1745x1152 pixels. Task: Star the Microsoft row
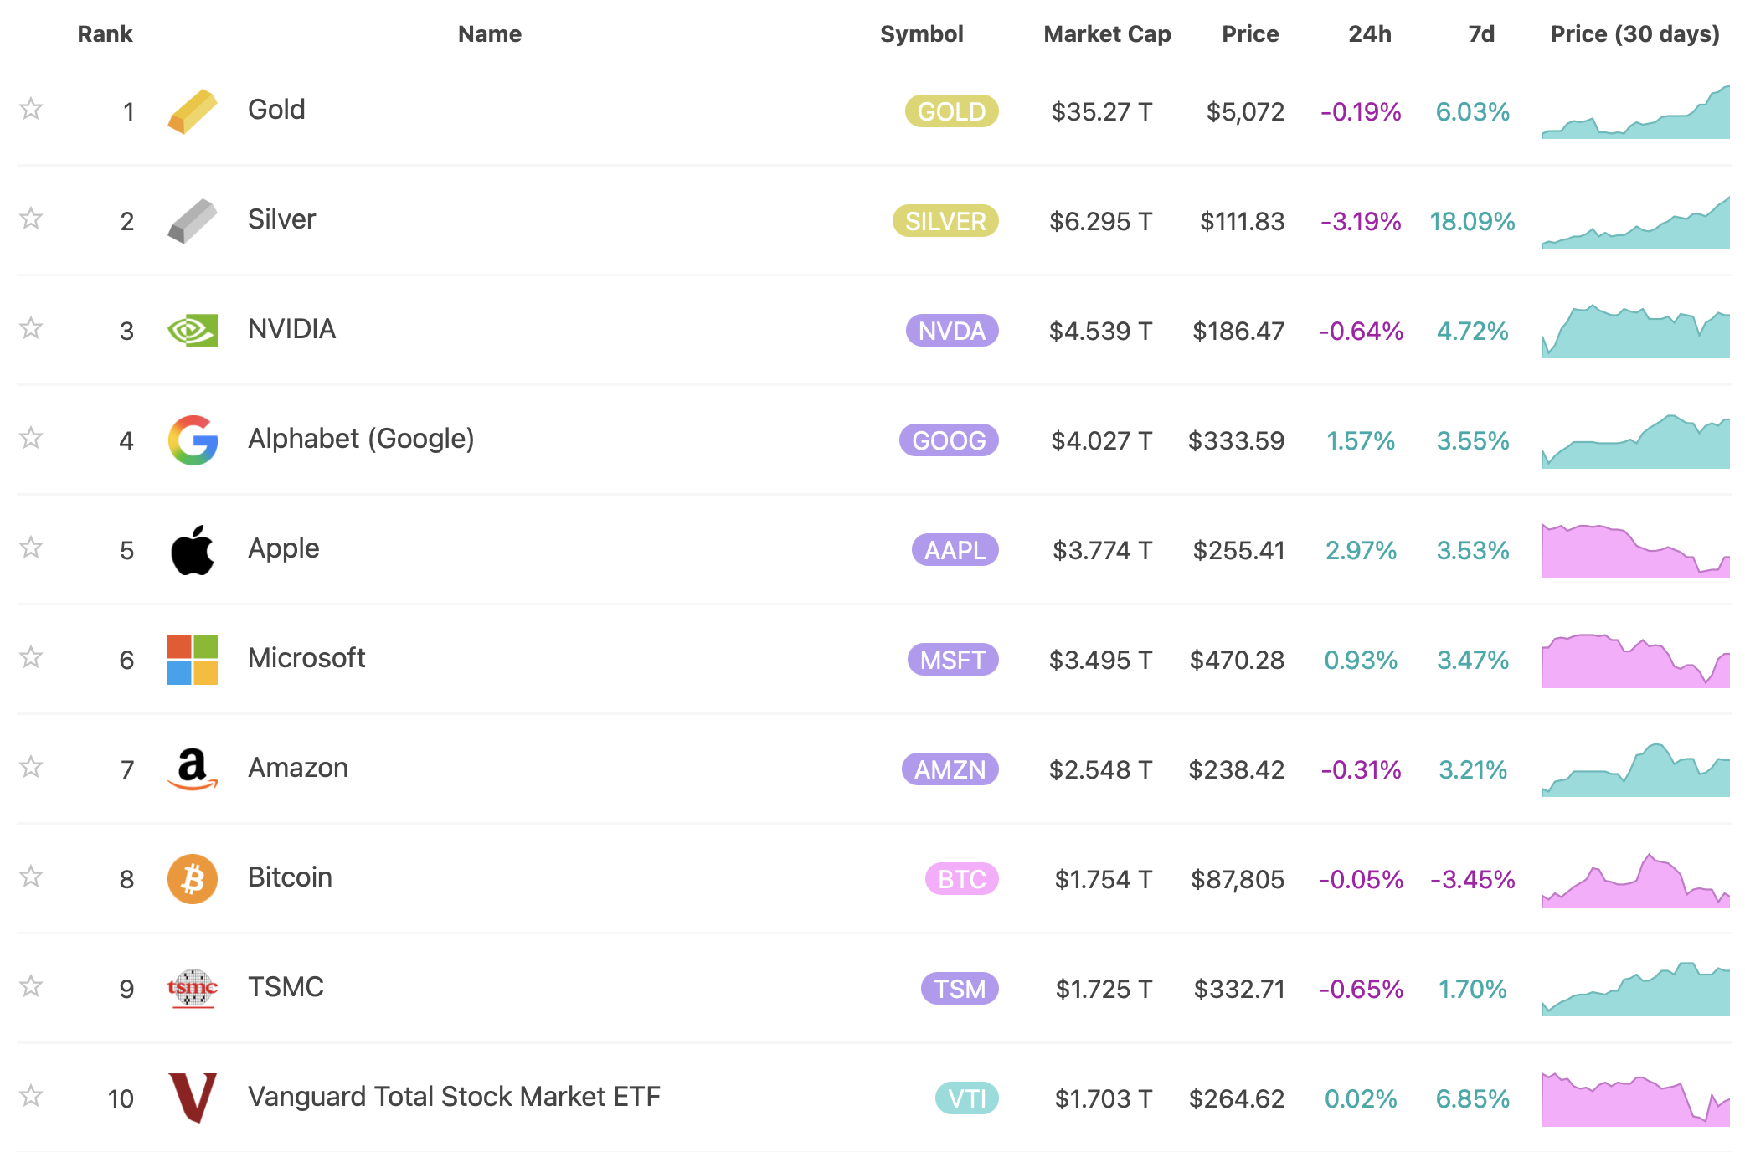[x=31, y=657]
